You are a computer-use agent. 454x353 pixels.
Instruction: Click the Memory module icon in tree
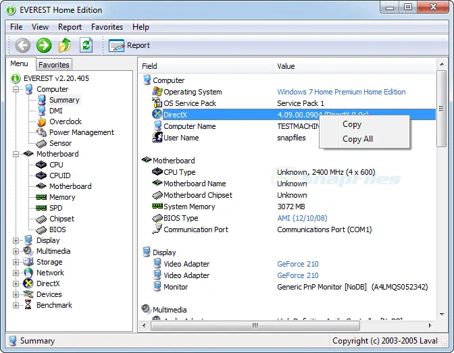[41, 197]
